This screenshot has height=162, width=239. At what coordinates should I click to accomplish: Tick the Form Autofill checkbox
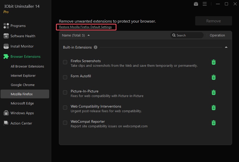(x=65, y=77)
